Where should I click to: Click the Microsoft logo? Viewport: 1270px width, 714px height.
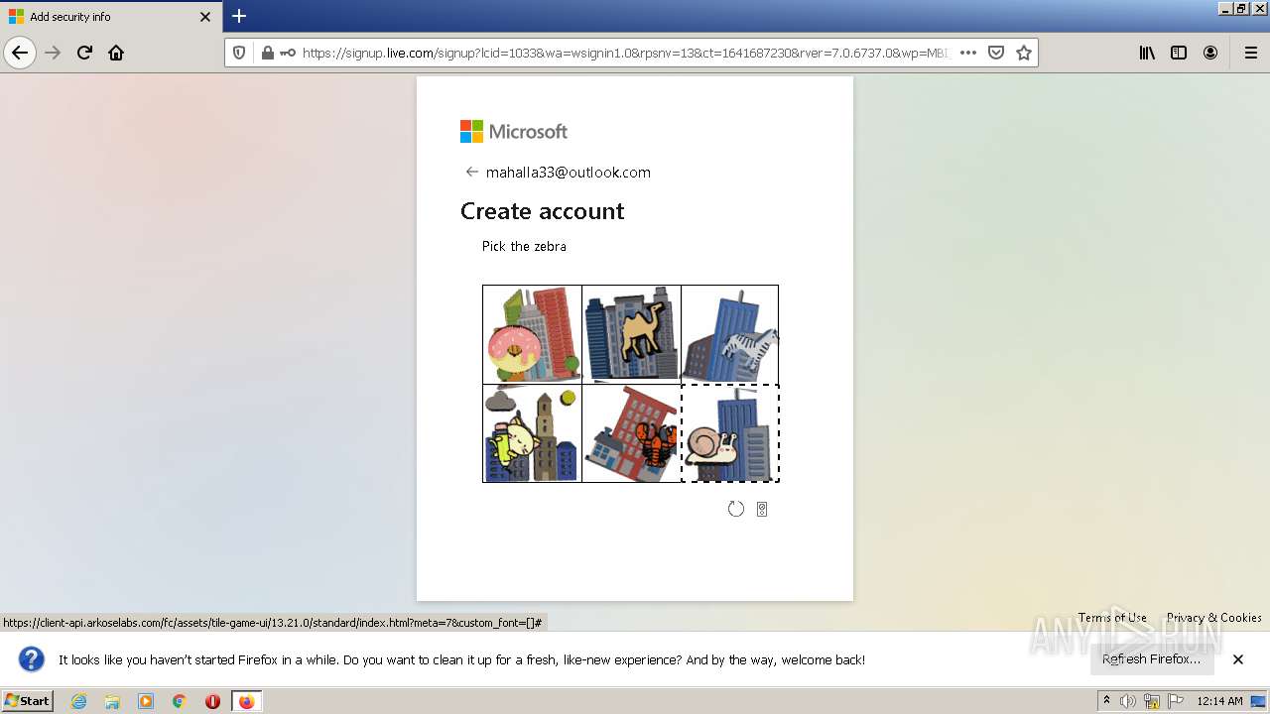pyautogui.click(x=514, y=131)
